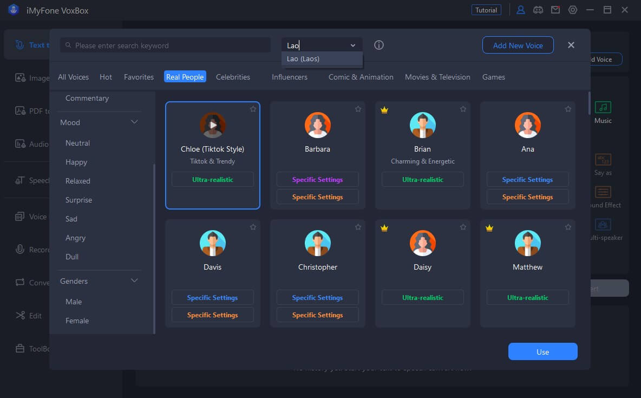The image size is (641, 398).
Task: Filter by Happy mood
Action: click(76, 162)
